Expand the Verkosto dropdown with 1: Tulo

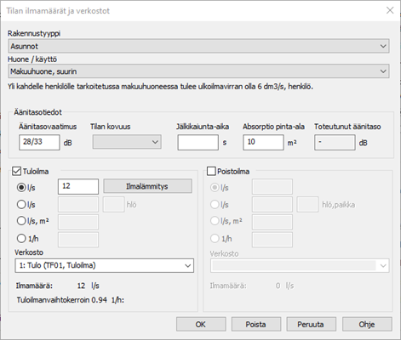(104, 265)
